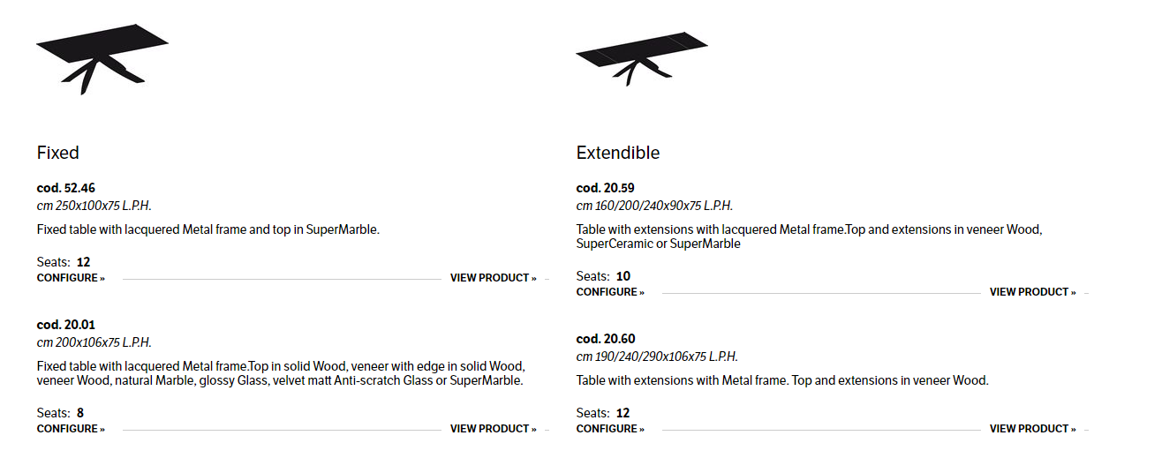
Task: Configure extendible table cod. 20.59
Action: point(610,292)
